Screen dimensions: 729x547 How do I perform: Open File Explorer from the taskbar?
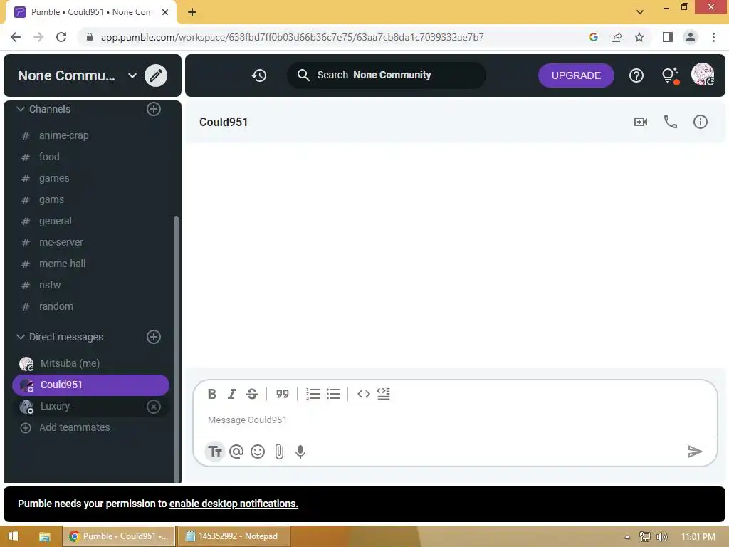pos(44,536)
